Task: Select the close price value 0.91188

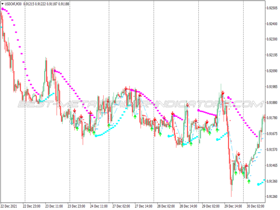Action: pos(63,4)
